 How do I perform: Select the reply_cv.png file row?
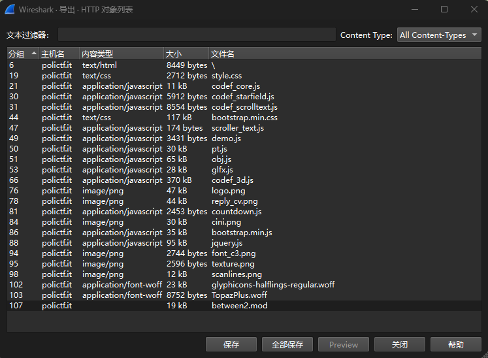point(244,201)
